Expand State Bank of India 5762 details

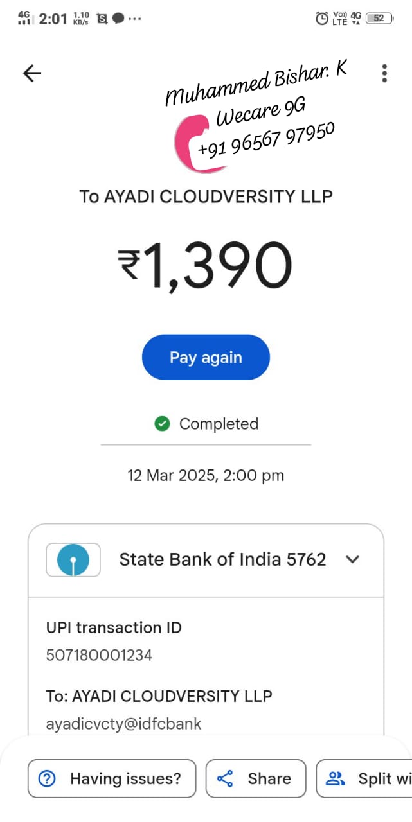(x=352, y=559)
